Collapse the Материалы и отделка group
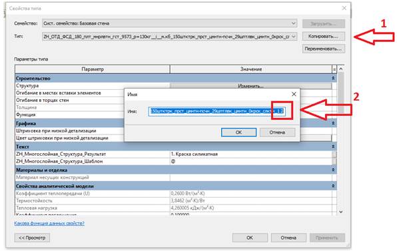Viewport: 397px width, 251px height. click(333, 170)
